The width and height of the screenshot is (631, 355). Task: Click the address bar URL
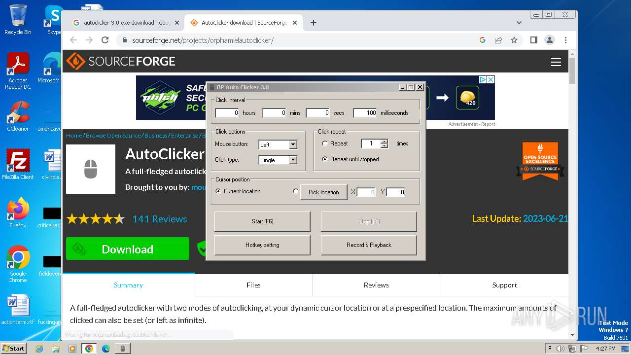pyautogui.click(x=203, y=40)
